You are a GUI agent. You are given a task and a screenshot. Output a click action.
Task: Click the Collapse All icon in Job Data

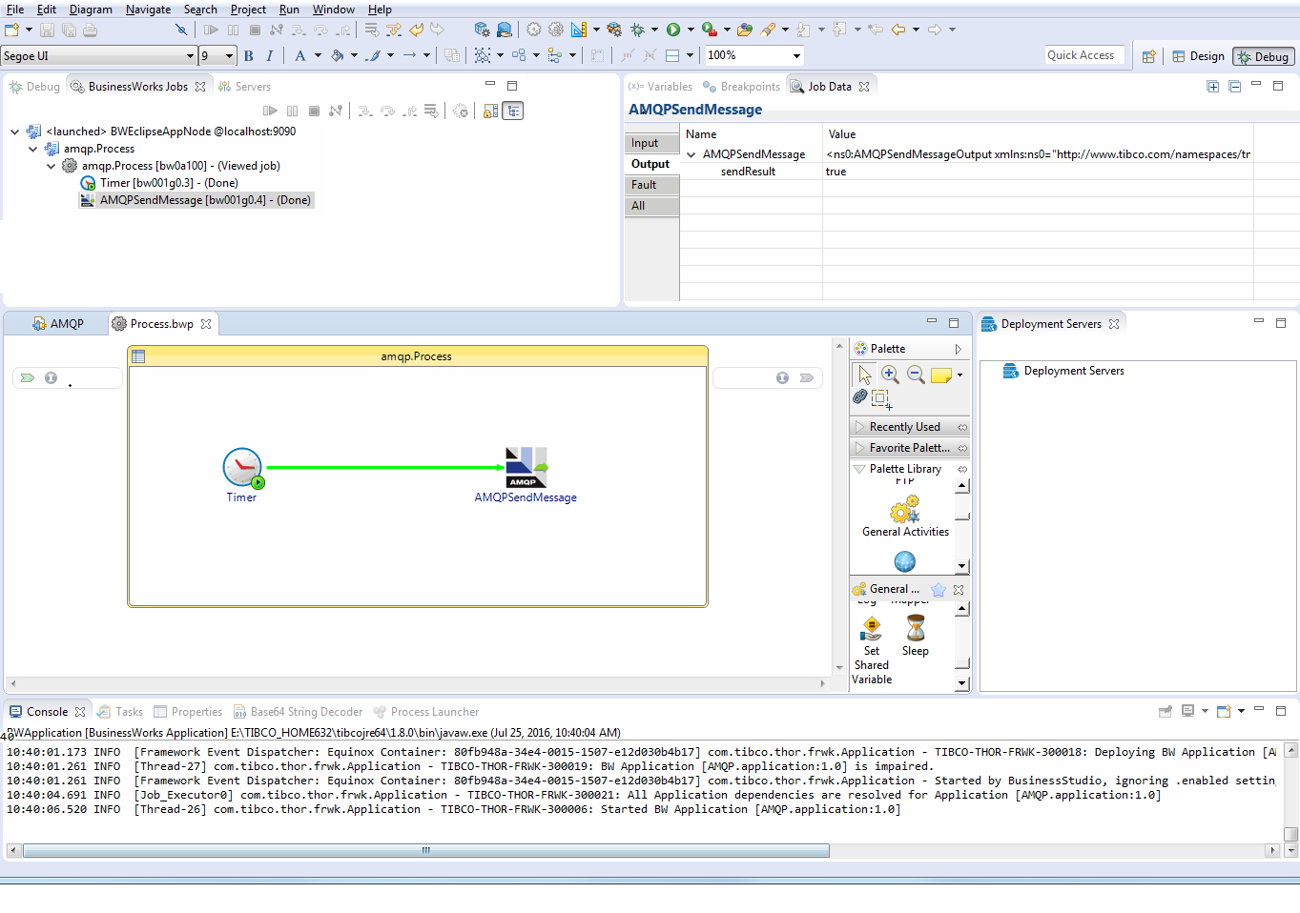(x=1235, y=87)
